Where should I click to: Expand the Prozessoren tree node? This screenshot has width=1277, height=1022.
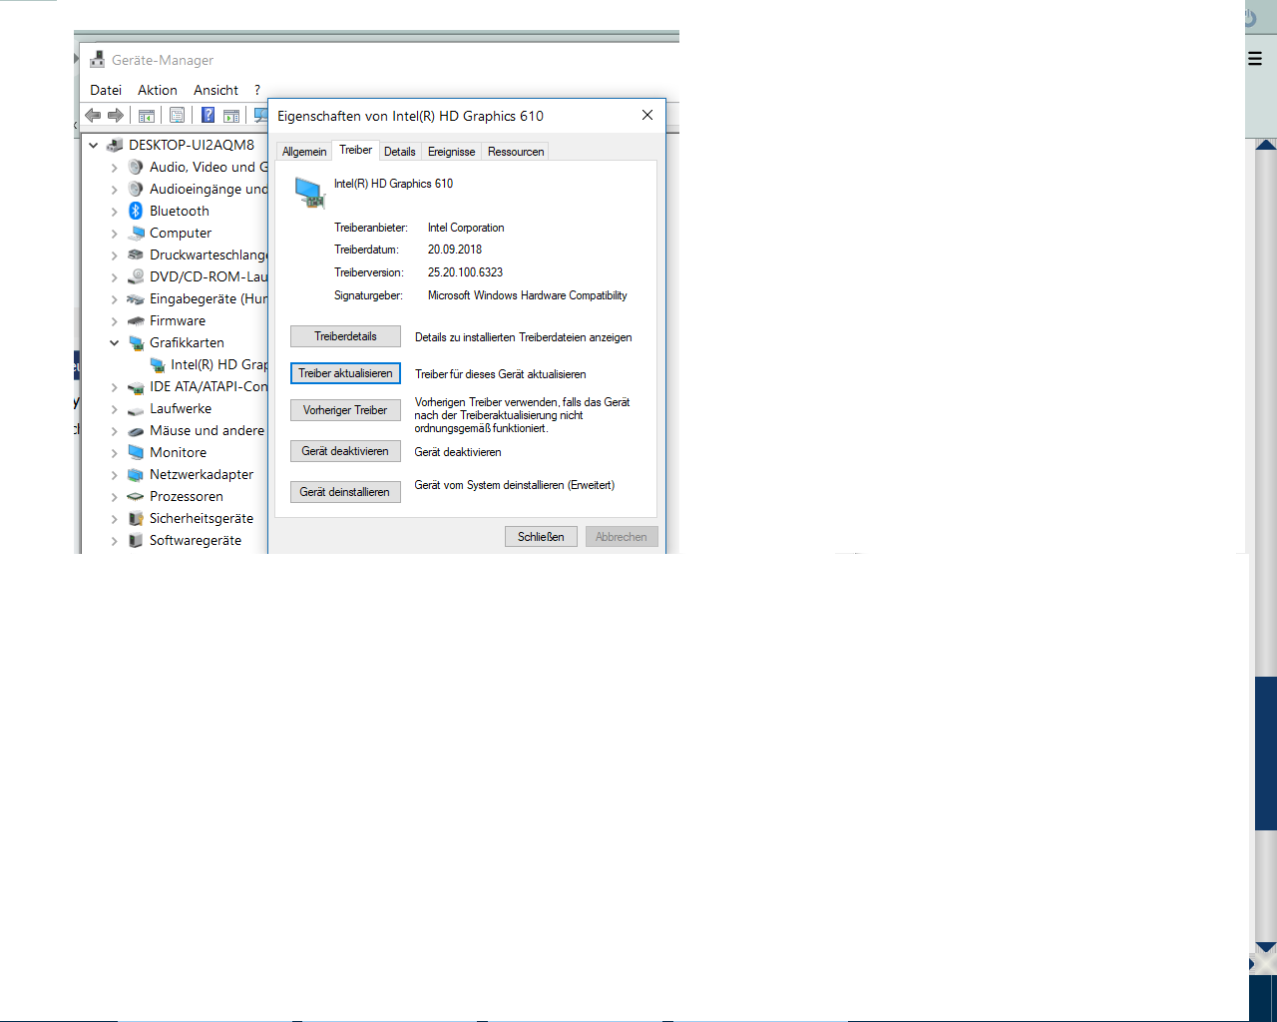coord(115,496)
